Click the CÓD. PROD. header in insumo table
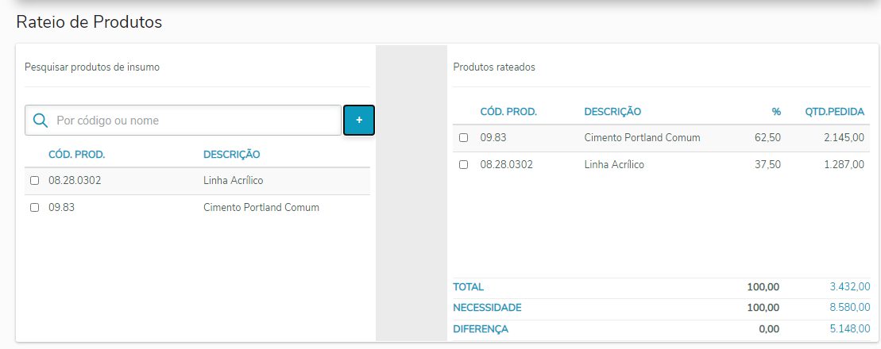The image size is (881, 349). coord(76,155)
